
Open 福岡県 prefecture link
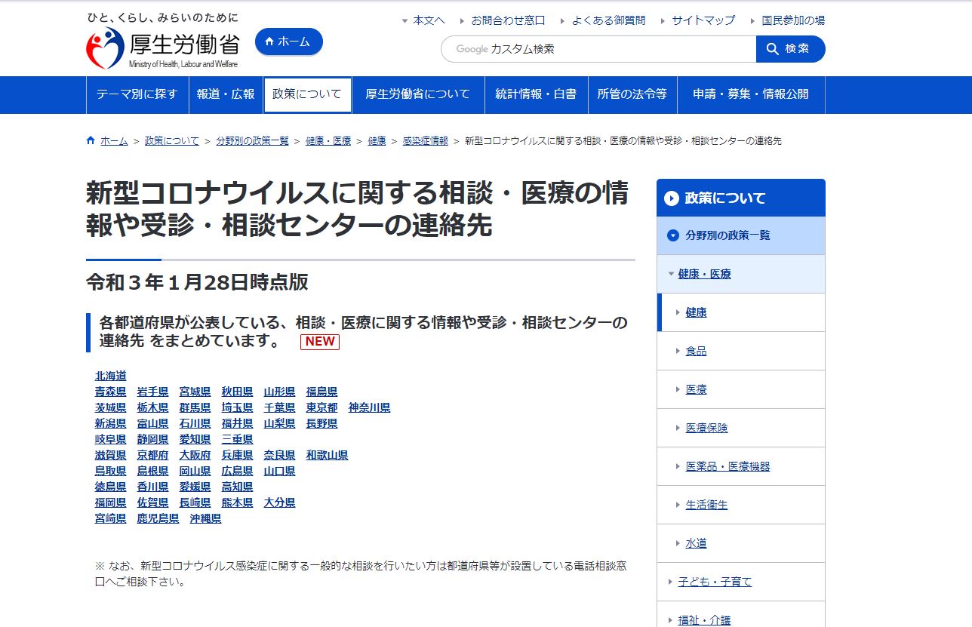coord(111,503)
